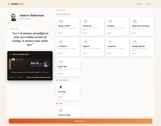The height and width of the screenshot is (126, 161).
Task: Click the Fadogia Agrestis title
Action: pos(138,46)
